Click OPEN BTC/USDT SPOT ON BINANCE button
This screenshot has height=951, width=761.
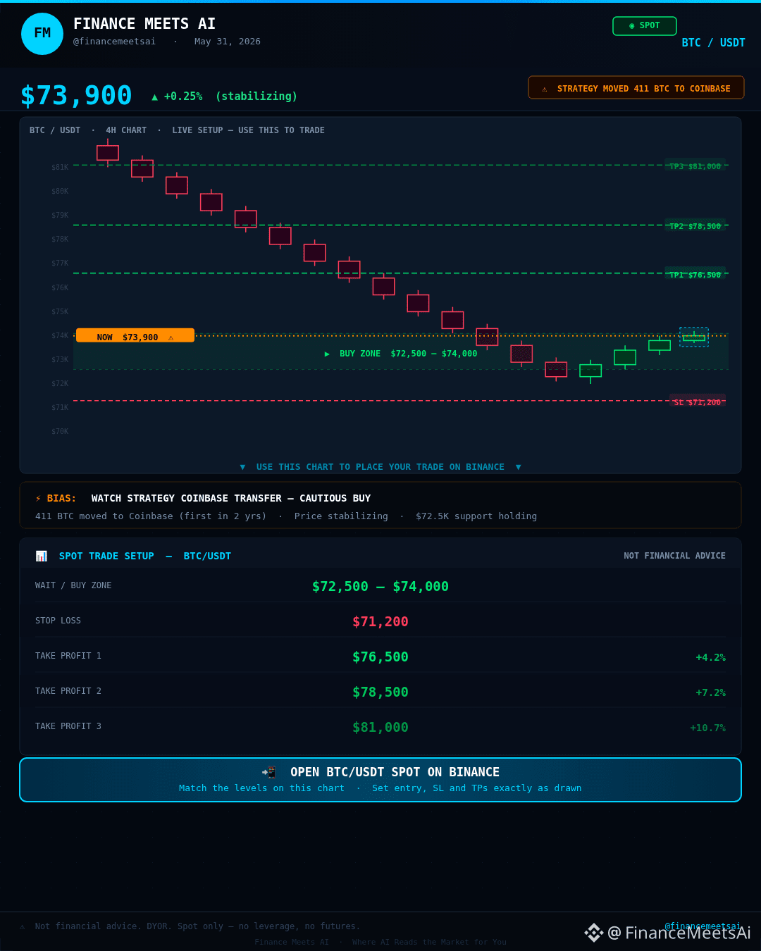point(380,780)
